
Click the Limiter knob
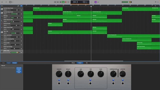click(x=122, y=74)
